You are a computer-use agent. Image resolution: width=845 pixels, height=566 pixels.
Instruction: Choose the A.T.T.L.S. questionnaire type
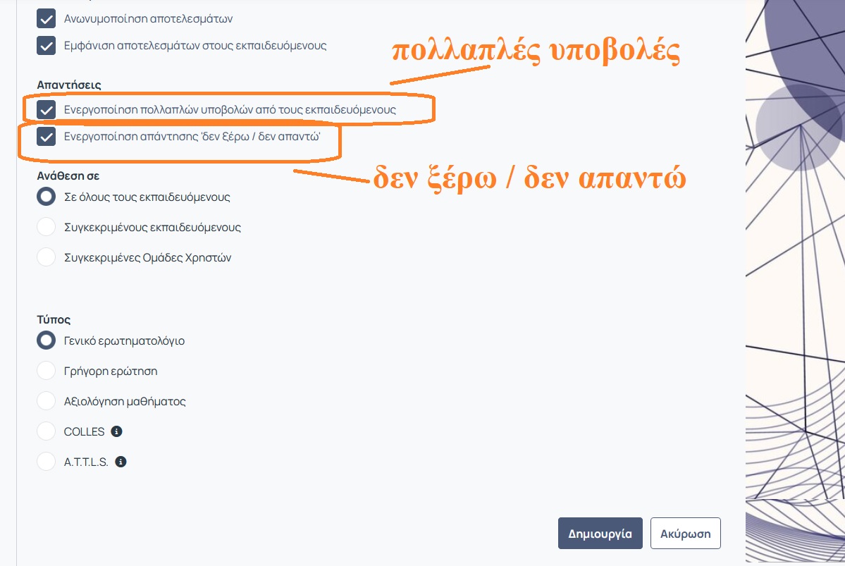(x=47, y=462)
